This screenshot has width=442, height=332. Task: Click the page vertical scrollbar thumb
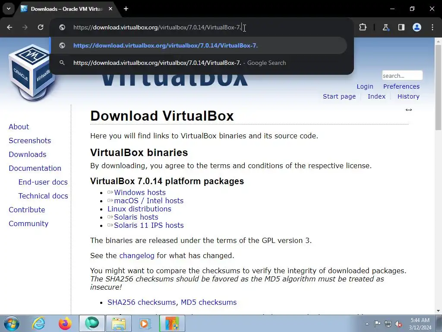point(438,87)
